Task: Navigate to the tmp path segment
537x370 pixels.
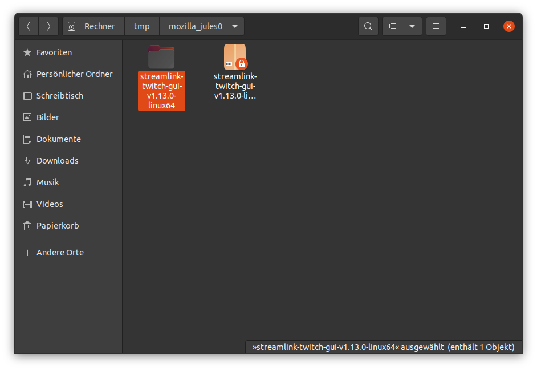Action: (x=142, y=26)
